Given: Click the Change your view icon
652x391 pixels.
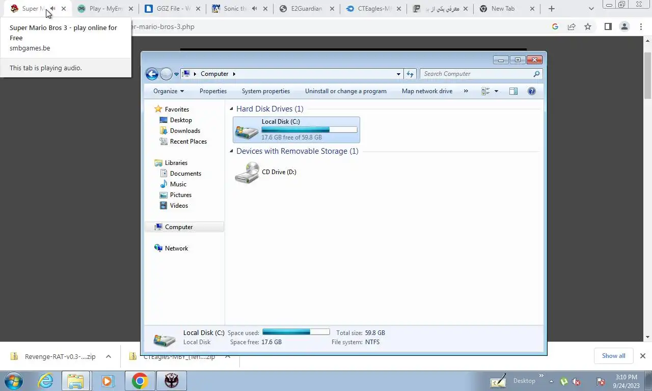Looking at the screenshot, I should [485, 91].
